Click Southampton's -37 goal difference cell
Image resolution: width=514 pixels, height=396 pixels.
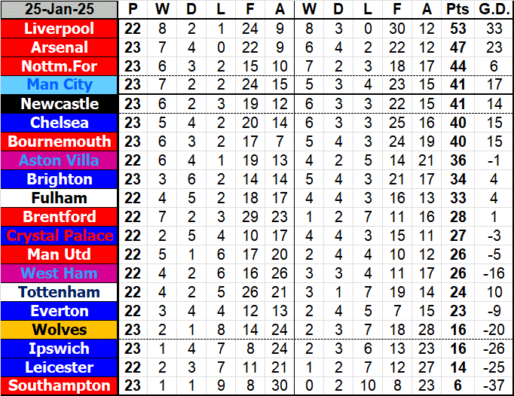494,386
